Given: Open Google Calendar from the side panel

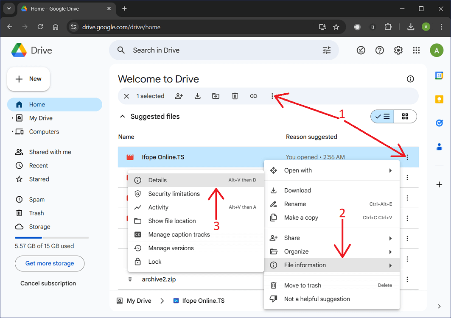Looking at the screenshot, I should pyautogui.click(x=439, y=75).
